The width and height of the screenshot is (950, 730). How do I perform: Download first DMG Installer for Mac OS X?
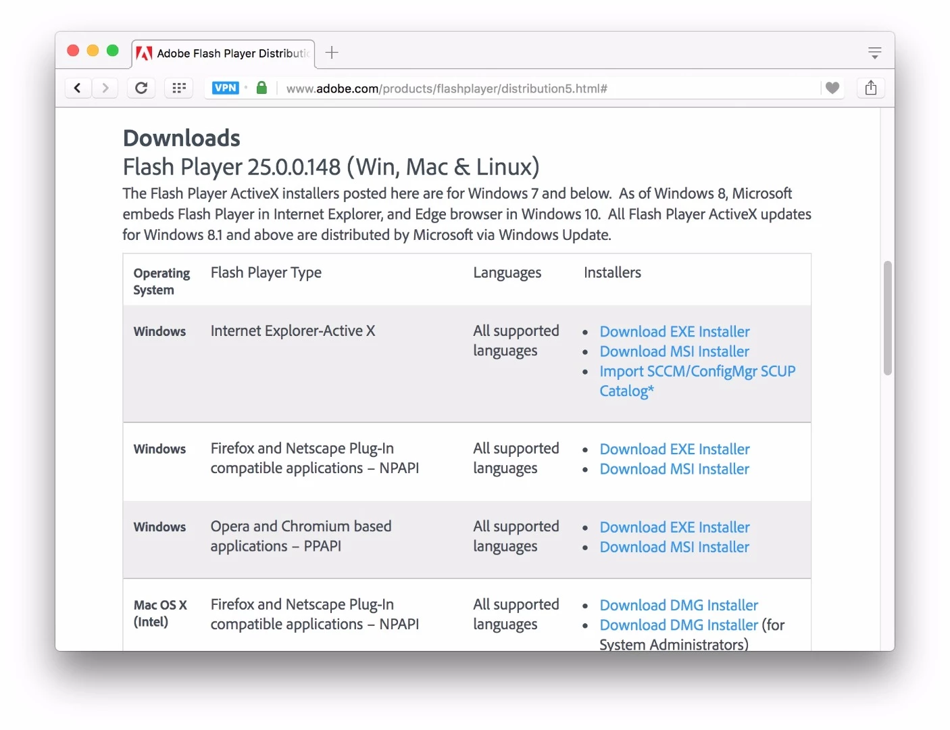tap(678, 606)
